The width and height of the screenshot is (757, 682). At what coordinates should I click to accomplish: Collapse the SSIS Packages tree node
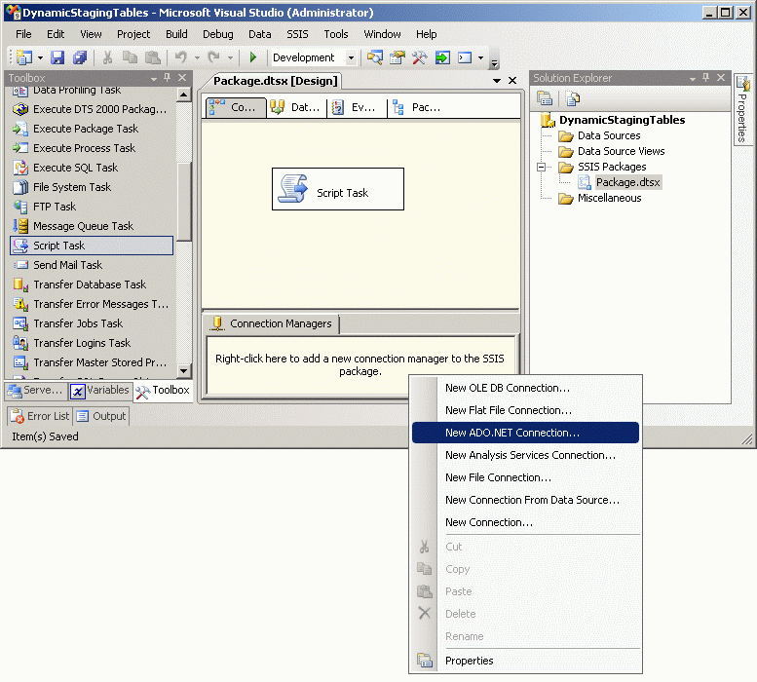541,167
